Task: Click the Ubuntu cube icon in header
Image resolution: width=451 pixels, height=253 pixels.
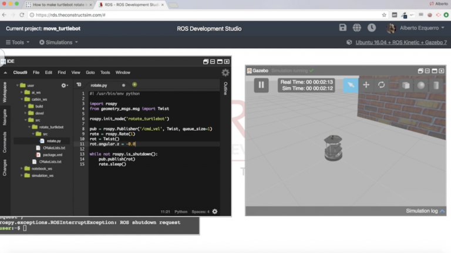Action: click(349, 42)
